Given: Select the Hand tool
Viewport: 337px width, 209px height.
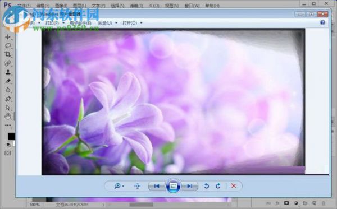Looking at the screenshot, I should [8, 117].
